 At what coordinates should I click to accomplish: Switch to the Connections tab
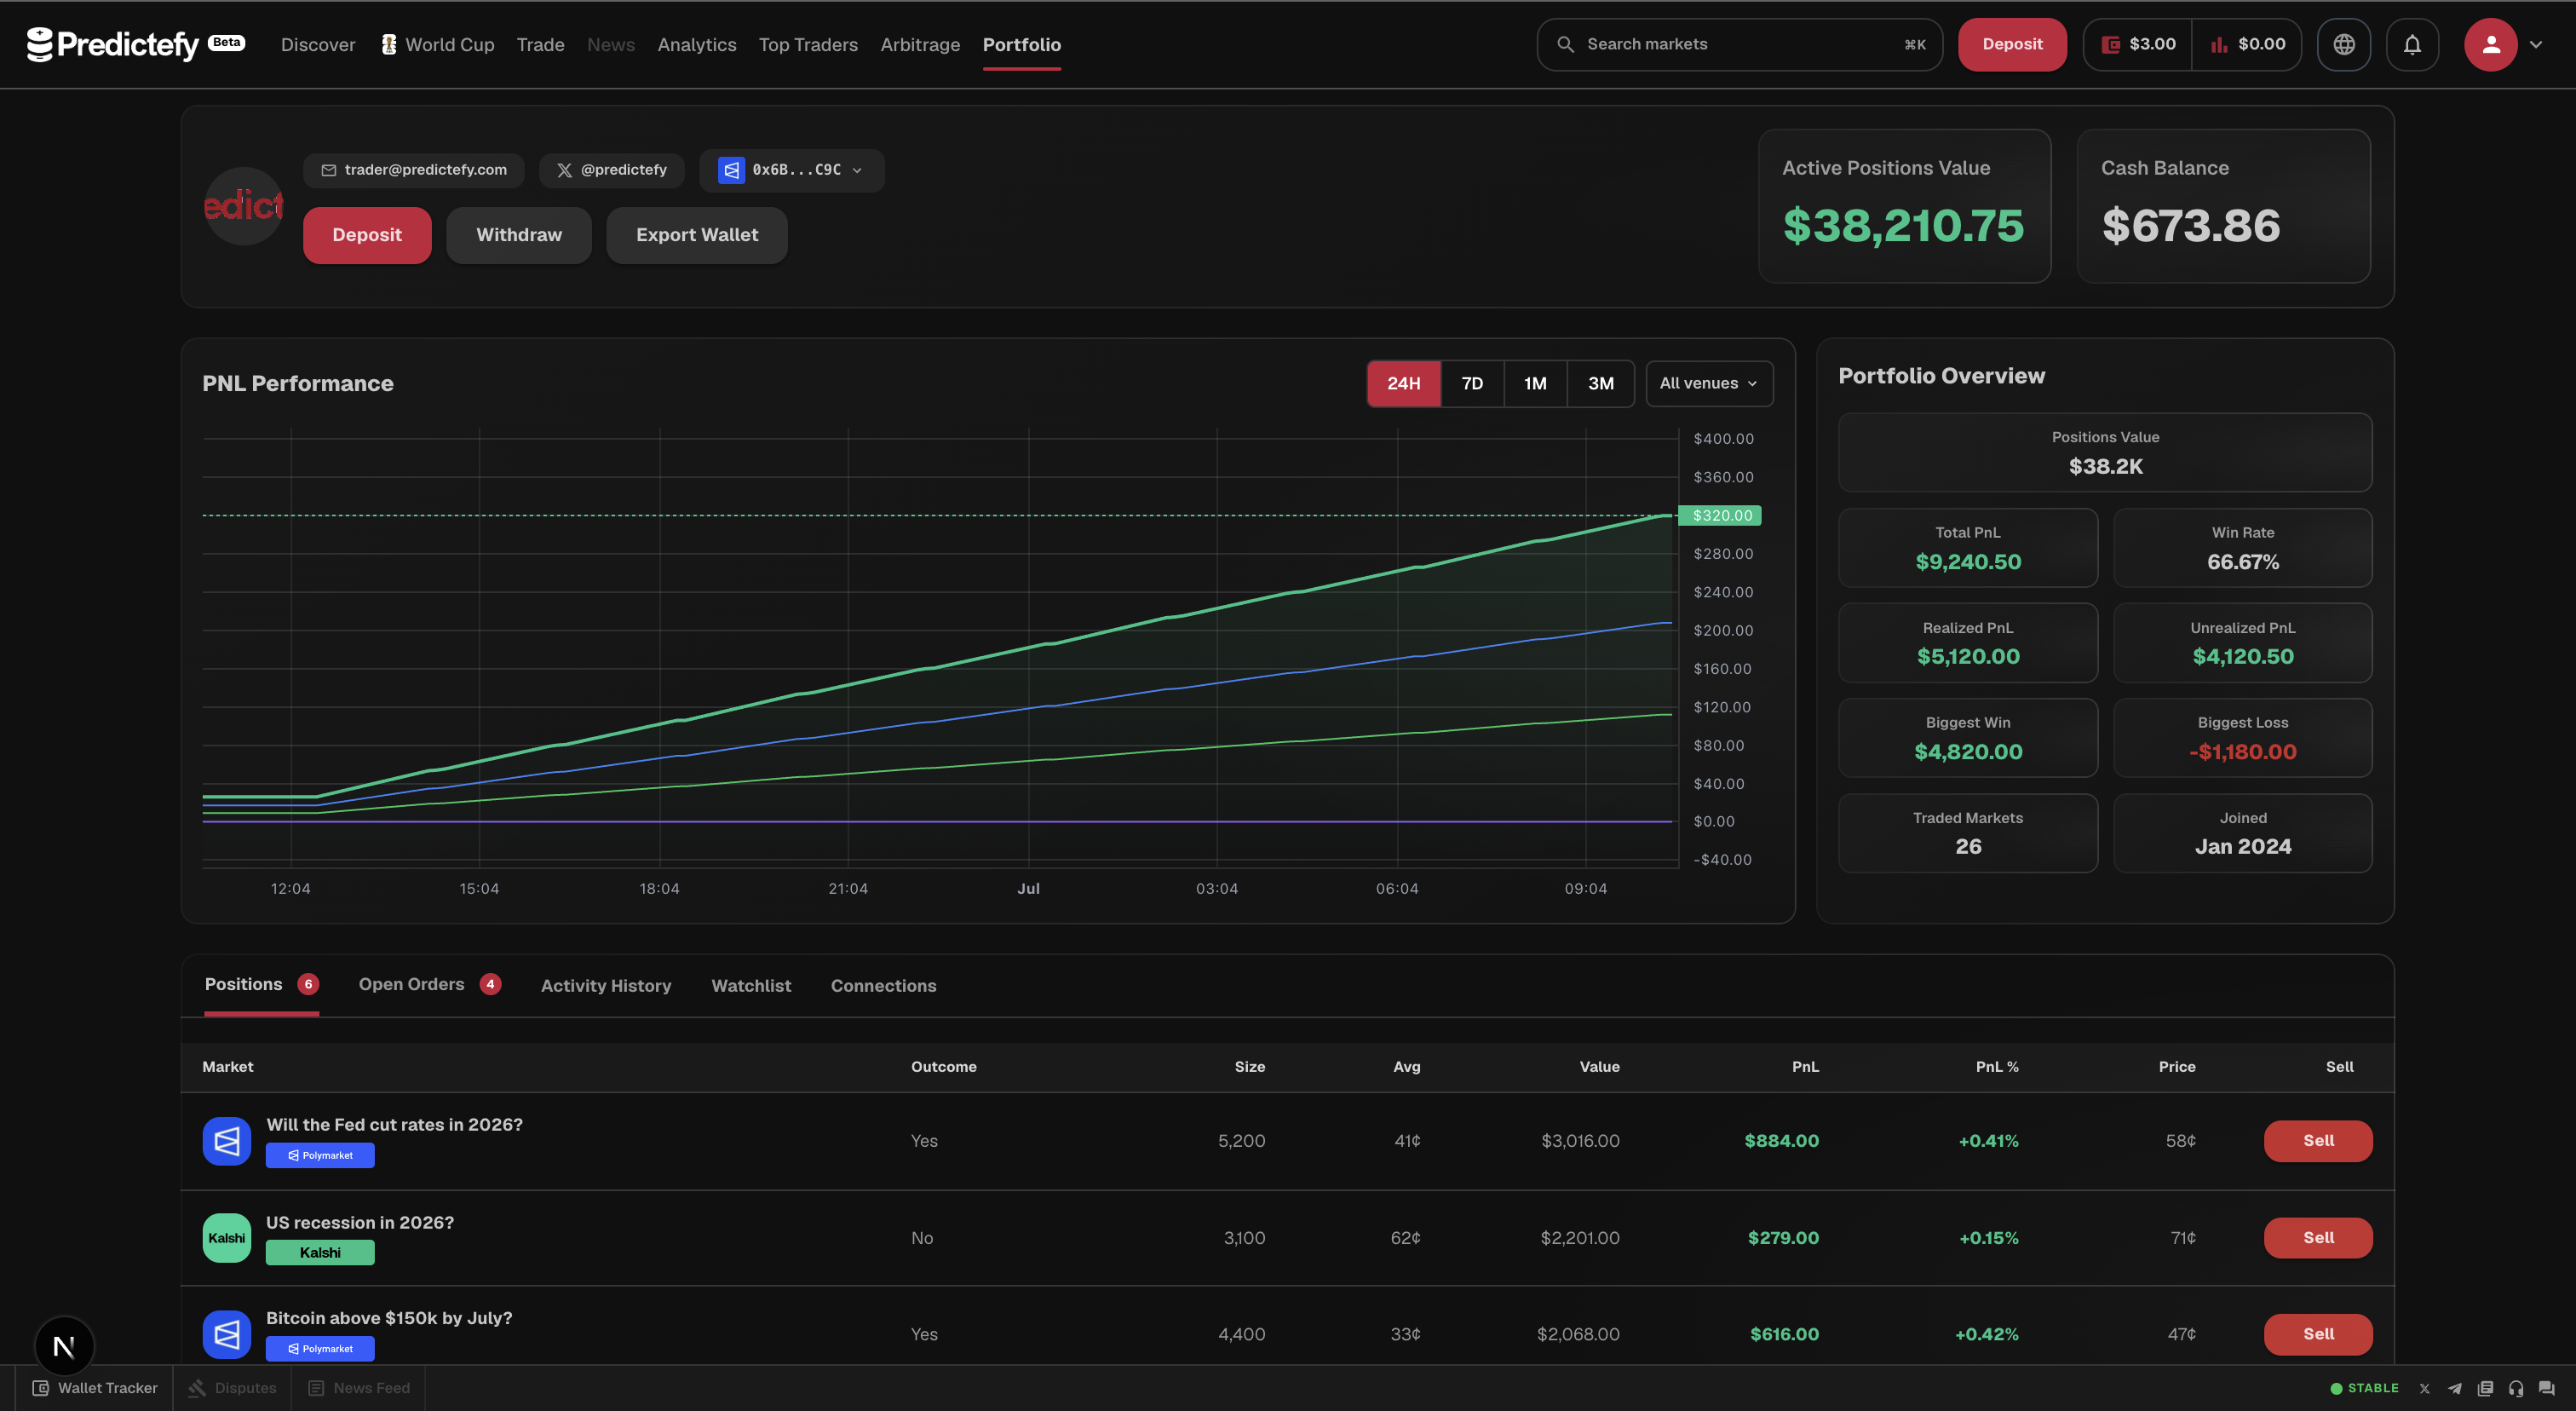[x=883, y=986]
